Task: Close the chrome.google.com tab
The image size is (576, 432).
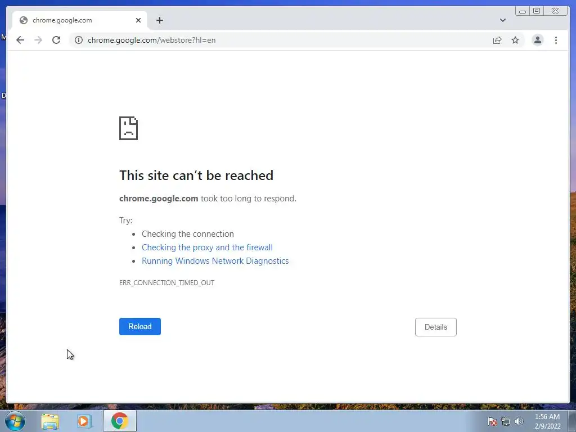Action: point(138,20)
